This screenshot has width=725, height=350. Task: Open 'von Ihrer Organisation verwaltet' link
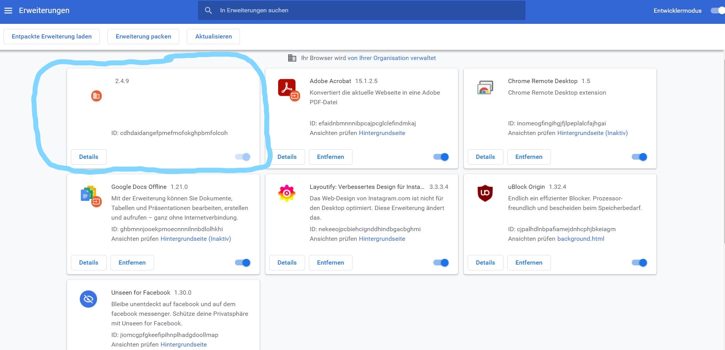coord(392,58)
